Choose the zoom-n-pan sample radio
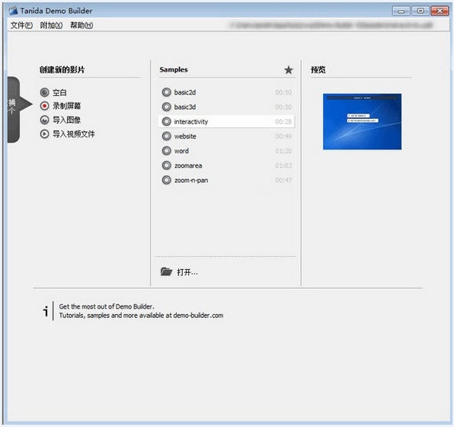Viewport: 454px width, 427px height. pyautogui.click(x=167, y=180)
